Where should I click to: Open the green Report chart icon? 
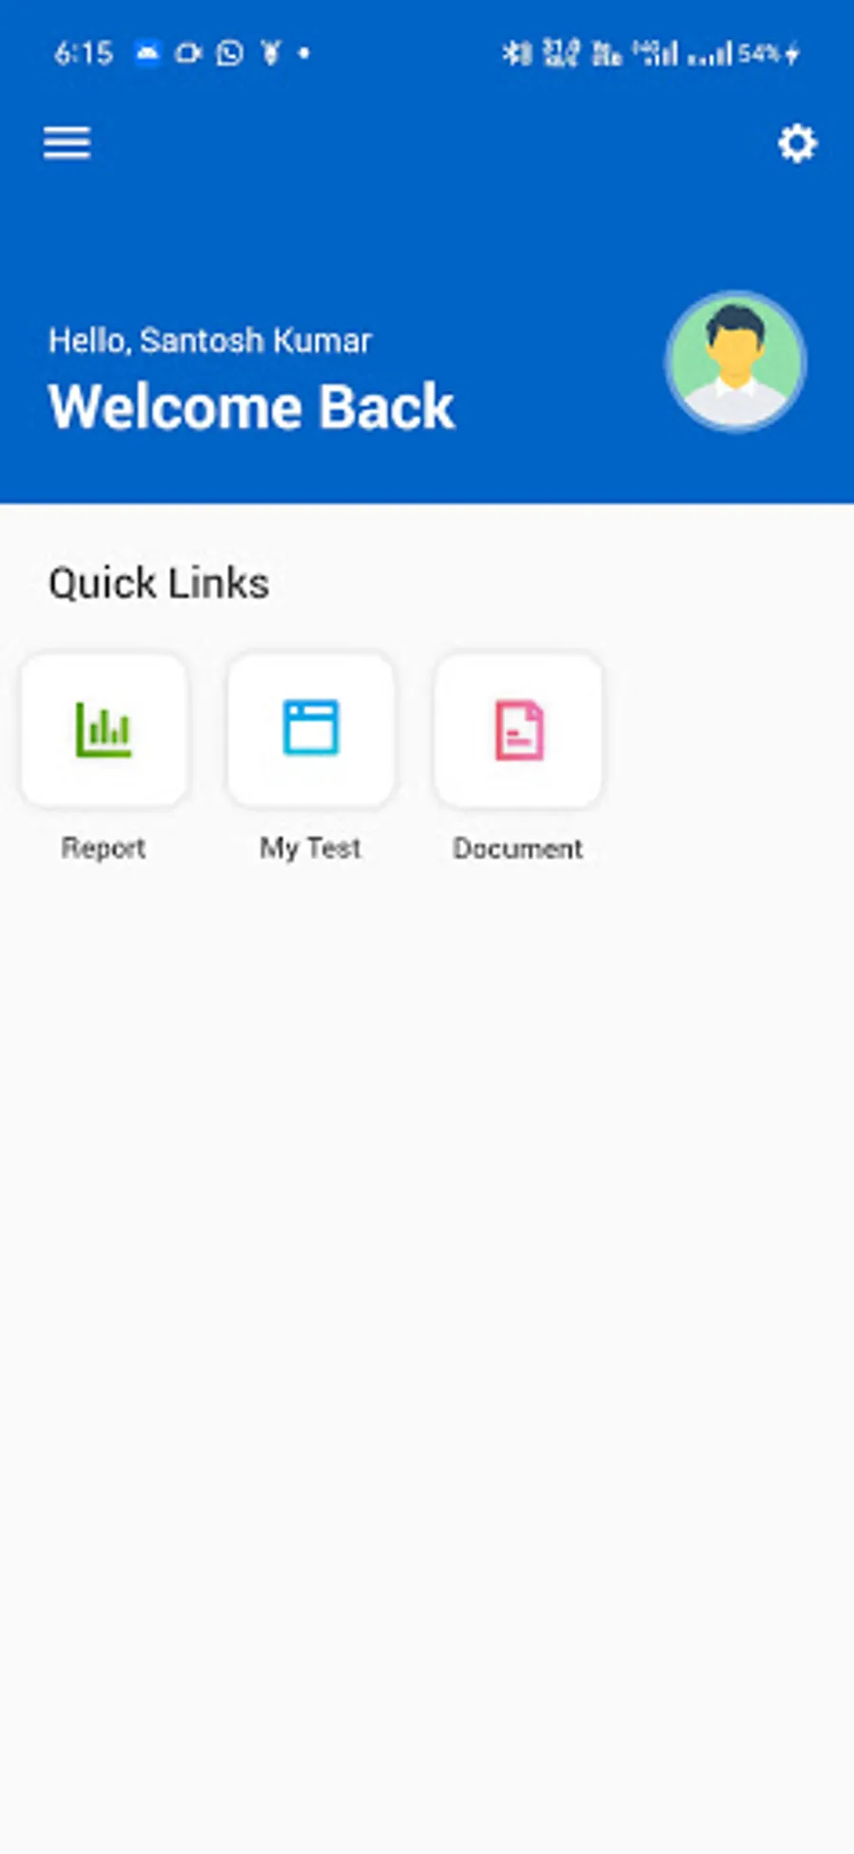pos(103,729)
